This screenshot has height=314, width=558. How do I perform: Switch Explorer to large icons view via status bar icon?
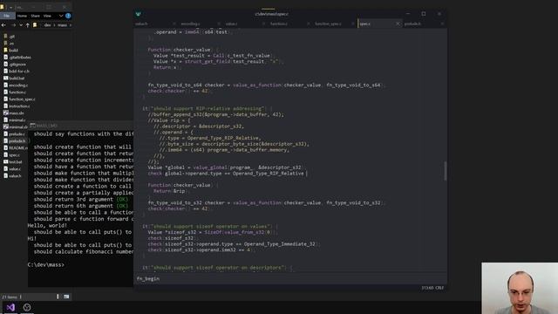tap(66, 297)
